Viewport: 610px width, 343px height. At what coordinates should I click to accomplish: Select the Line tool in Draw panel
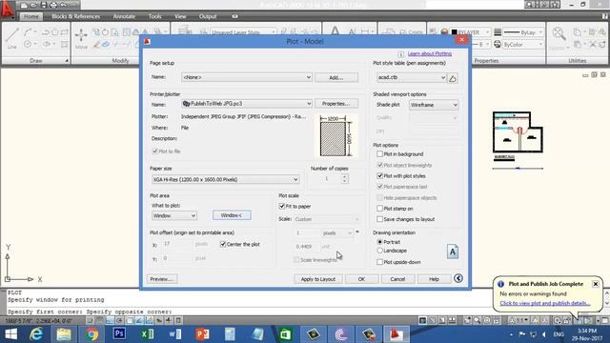pos(12,38)
